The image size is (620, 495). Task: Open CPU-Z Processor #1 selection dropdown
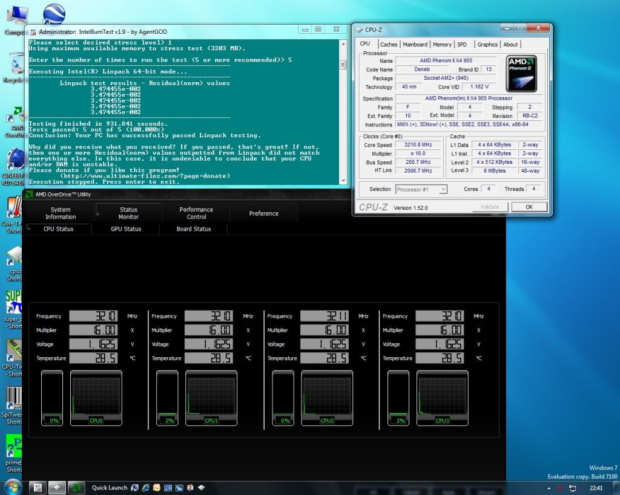coord(421,189)
